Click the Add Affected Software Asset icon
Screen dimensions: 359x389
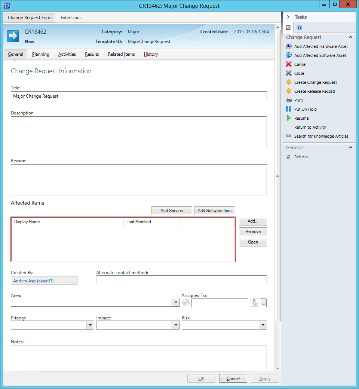(x=289, y=55)
